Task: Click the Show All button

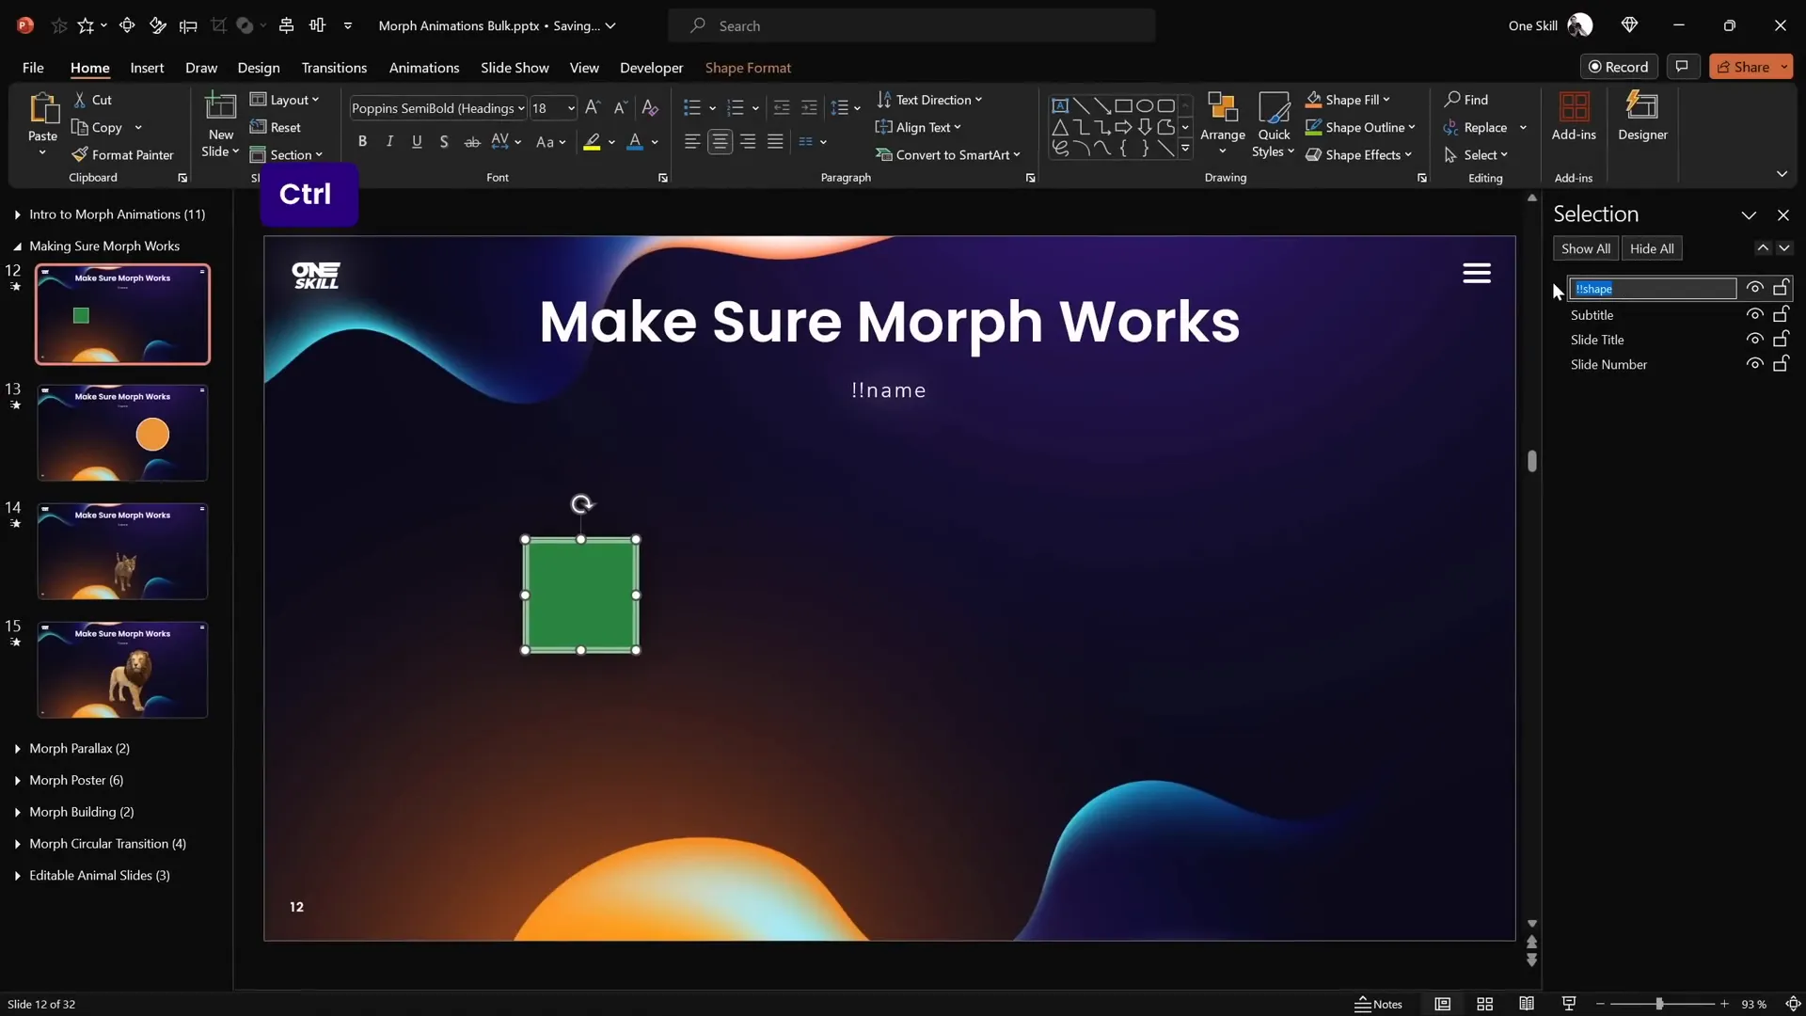Action: (x=1586, y=248)
